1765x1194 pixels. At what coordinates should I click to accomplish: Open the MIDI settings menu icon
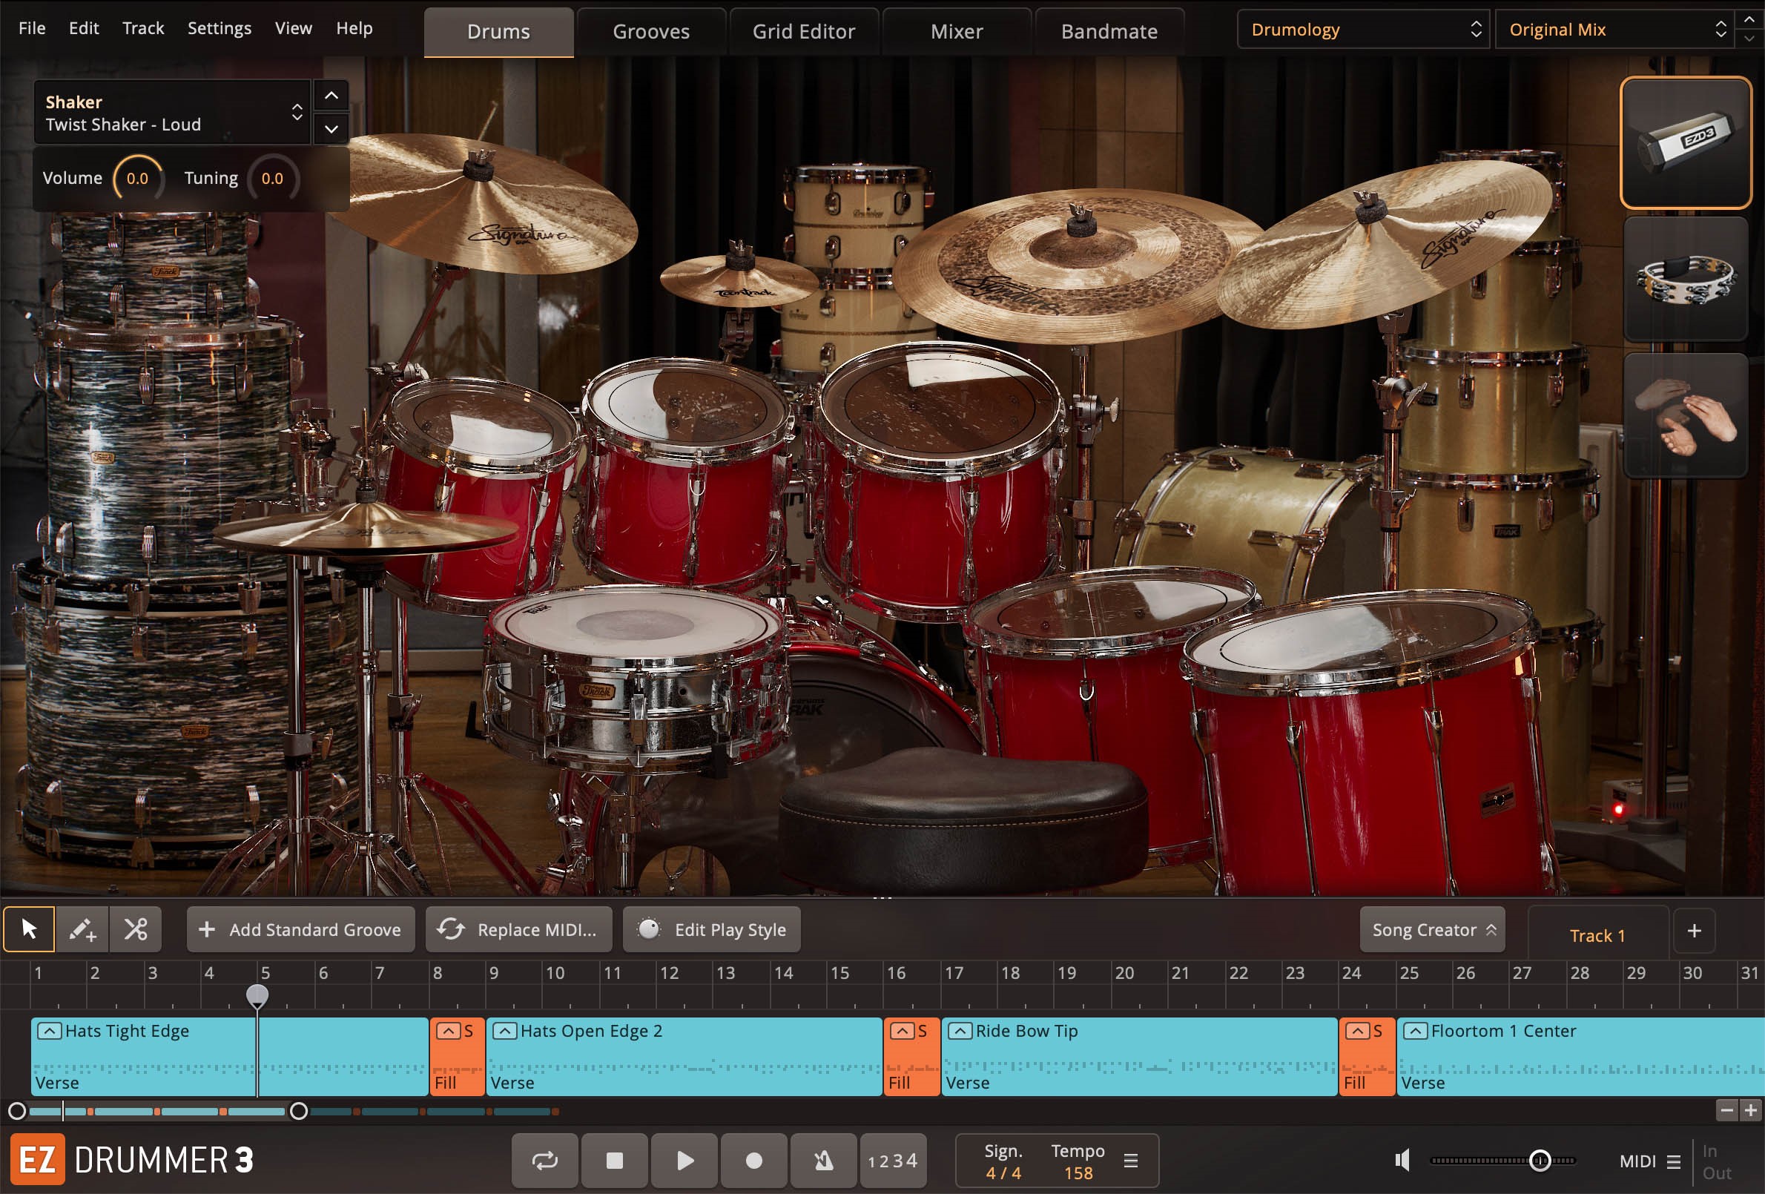1673,1161
